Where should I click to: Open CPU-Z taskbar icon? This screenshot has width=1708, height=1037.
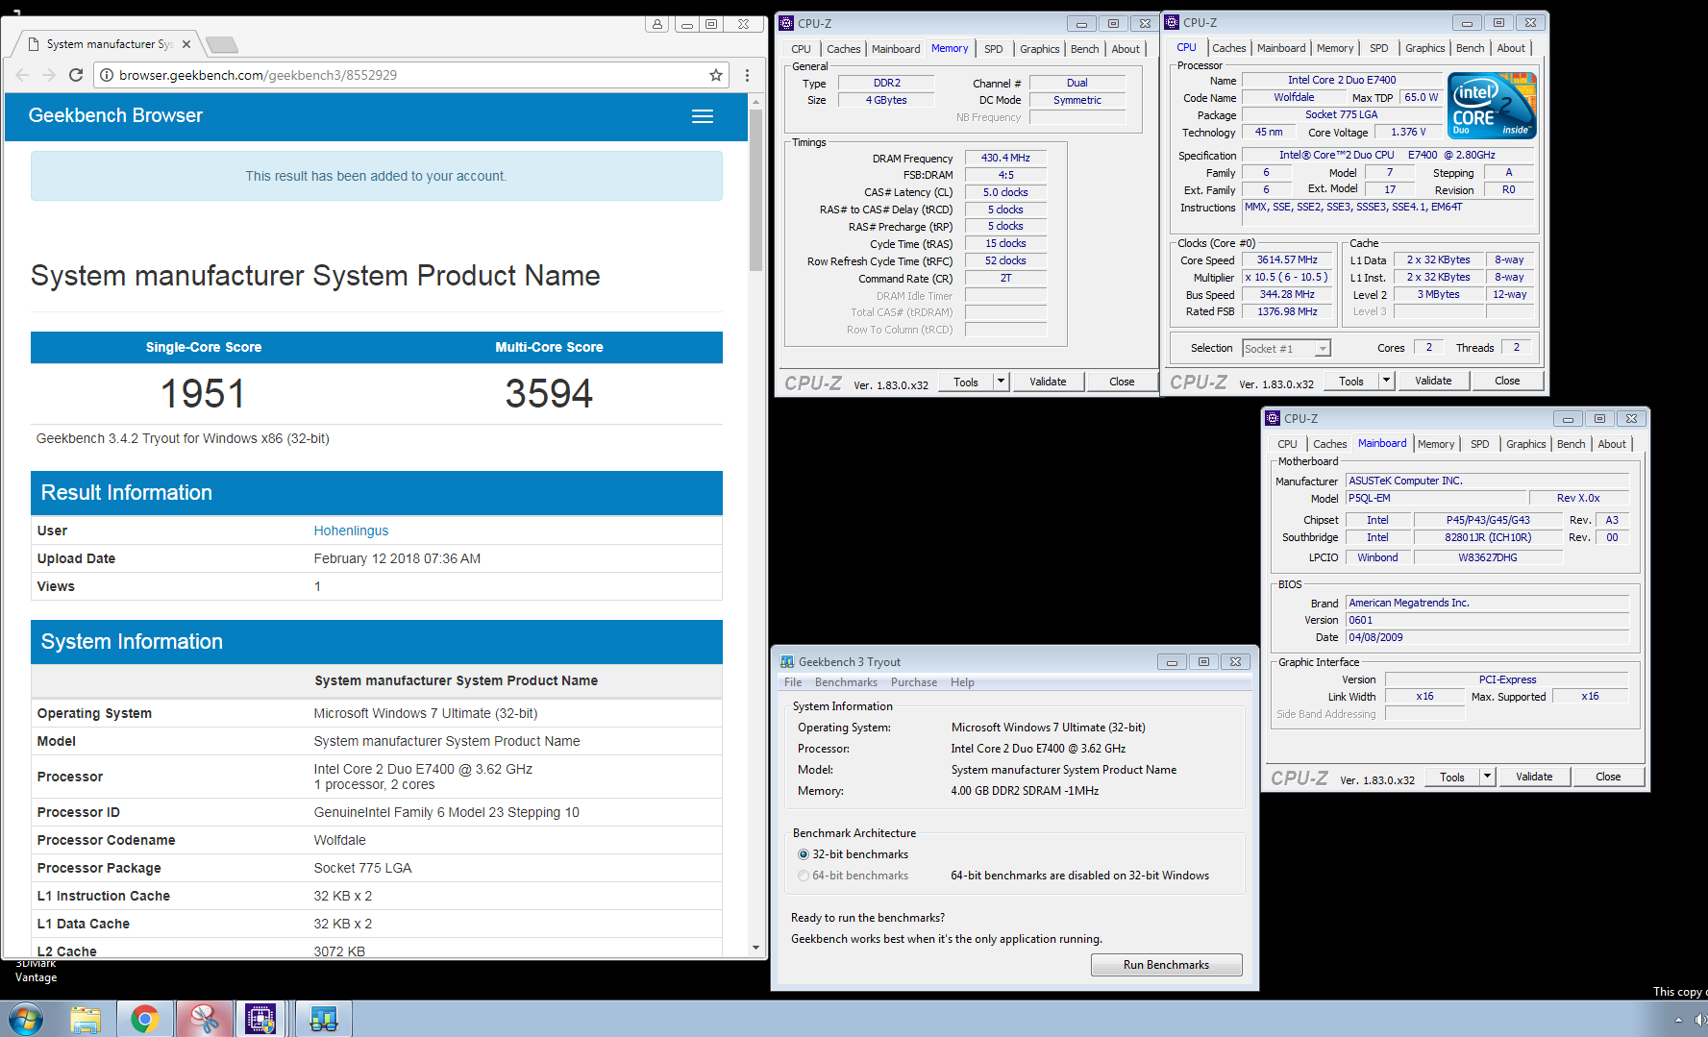[260, 1019]
